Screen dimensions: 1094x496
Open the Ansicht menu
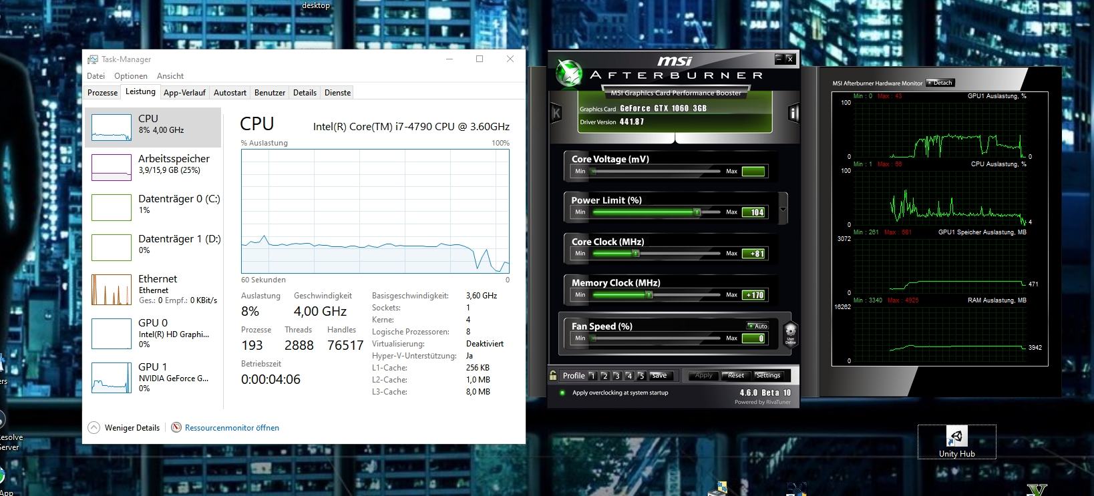(x=170, y=75)
